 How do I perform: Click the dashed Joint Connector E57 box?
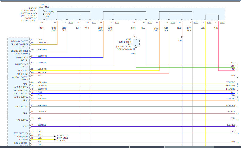(x=136, y=42)
